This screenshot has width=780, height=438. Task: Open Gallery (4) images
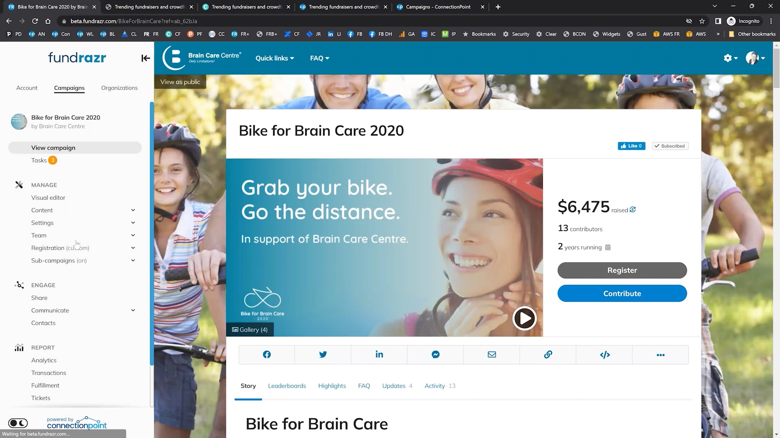pos(249,330)
